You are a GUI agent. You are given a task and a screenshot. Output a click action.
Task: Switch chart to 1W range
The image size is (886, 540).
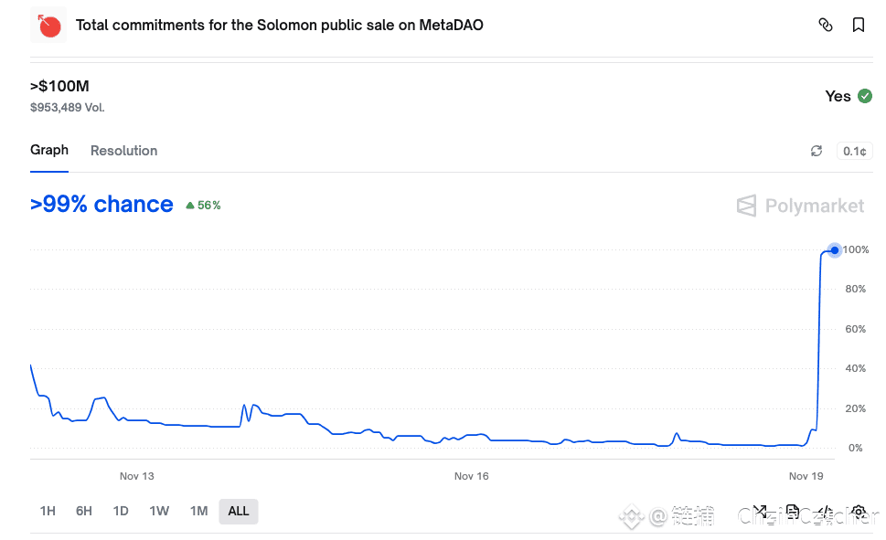coord(159,511)
